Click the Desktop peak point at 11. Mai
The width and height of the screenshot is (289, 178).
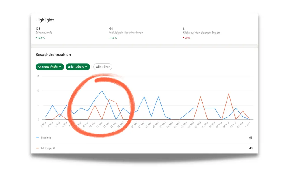pos(102,91)
